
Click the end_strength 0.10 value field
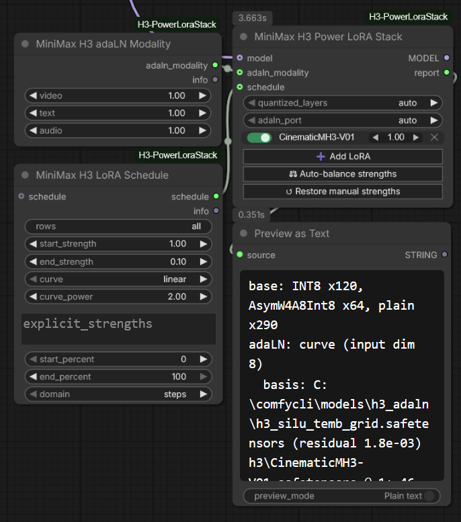(x=118, y=261)
